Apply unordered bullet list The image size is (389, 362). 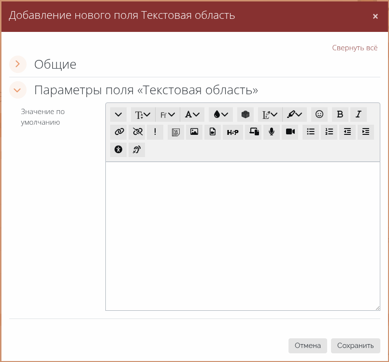[311, 132]
